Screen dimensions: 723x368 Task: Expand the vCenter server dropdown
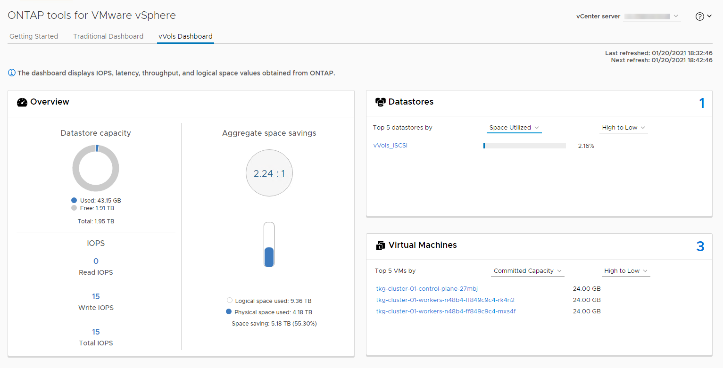(652, 16)
